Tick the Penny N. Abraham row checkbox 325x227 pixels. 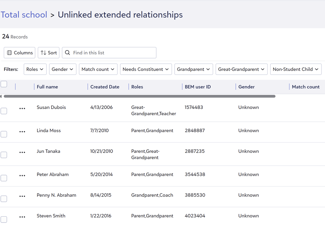click(4, 199)
